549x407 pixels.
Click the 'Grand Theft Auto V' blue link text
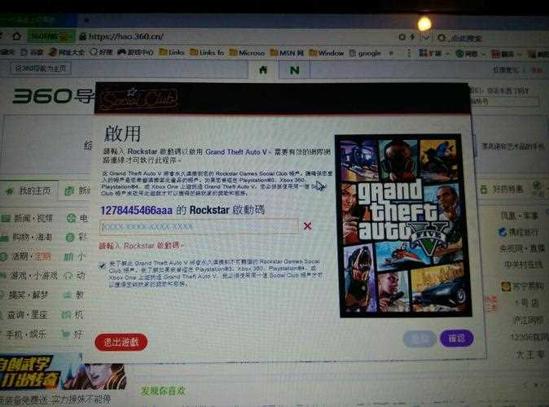(x=236, y=152)
